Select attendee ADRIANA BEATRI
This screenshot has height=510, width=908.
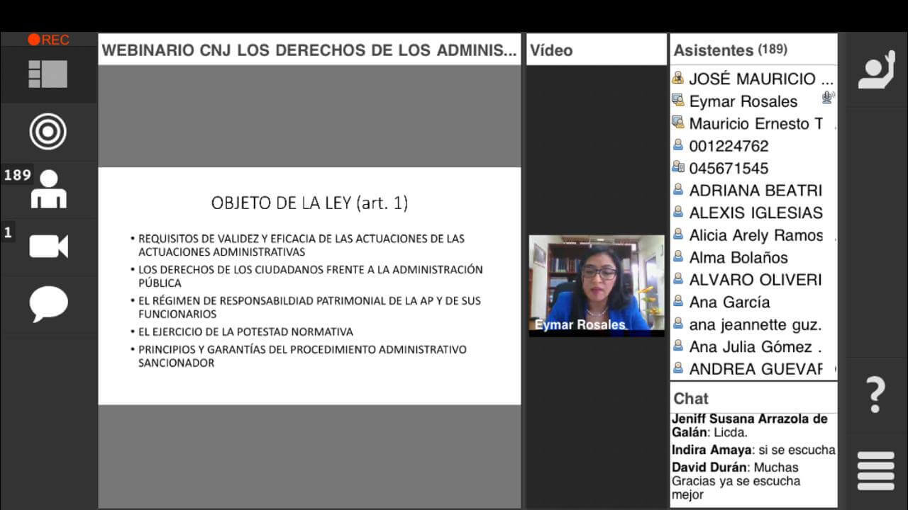click(x=753, y=191)
